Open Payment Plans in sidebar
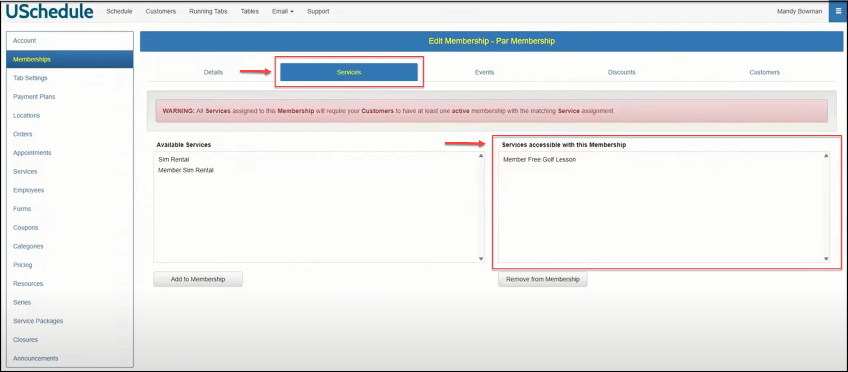This screenshot has width=848, height=372. [34, 96]
